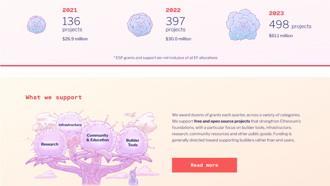Click the "What we support" heading
The image size is (330, 186).
tap(54, 97)
